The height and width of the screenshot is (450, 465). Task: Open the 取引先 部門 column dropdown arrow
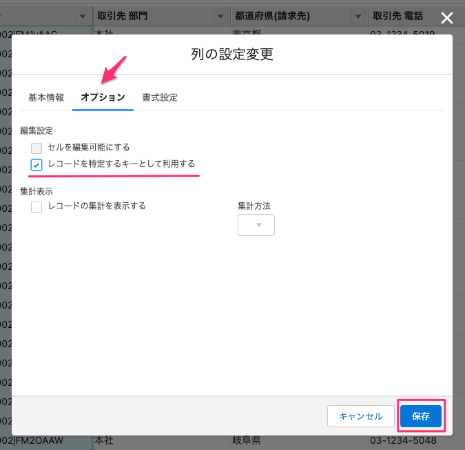pyautogui.click(x=220, y=17)
